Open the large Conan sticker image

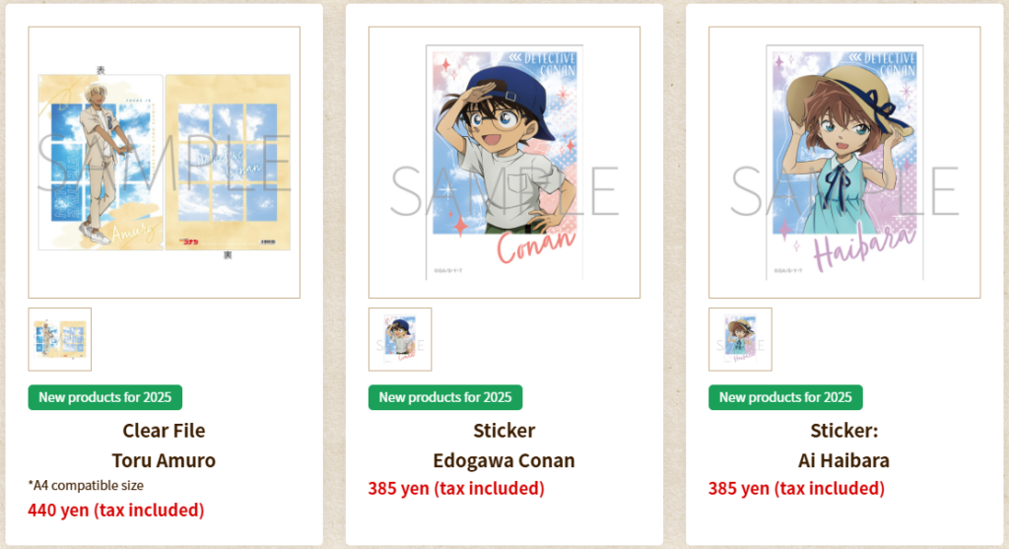tap(504, 163)
